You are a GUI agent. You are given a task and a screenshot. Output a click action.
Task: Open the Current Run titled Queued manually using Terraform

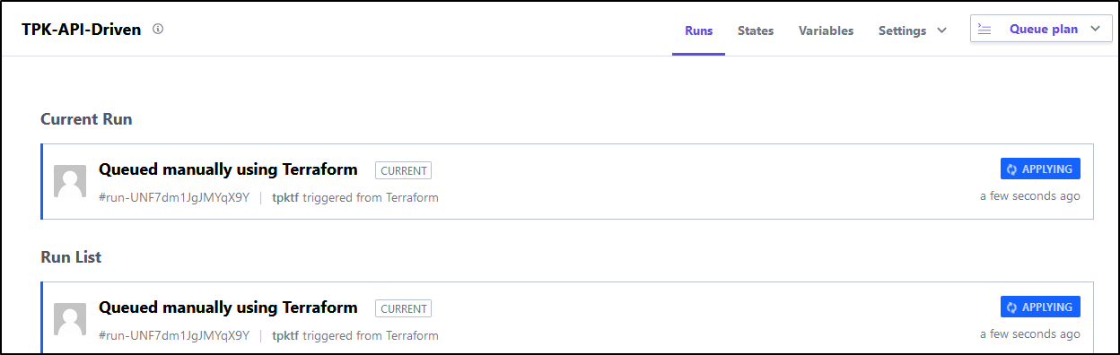228,169
